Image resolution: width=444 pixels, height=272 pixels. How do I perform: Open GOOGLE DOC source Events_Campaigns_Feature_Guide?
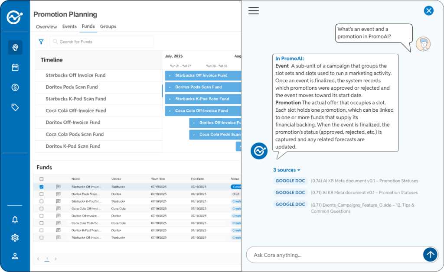coord(290,204)
